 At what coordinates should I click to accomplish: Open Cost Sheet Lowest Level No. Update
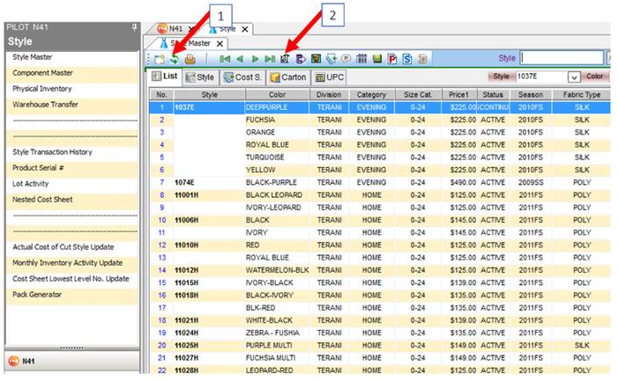pyautogui.click(x=71, y=279)
